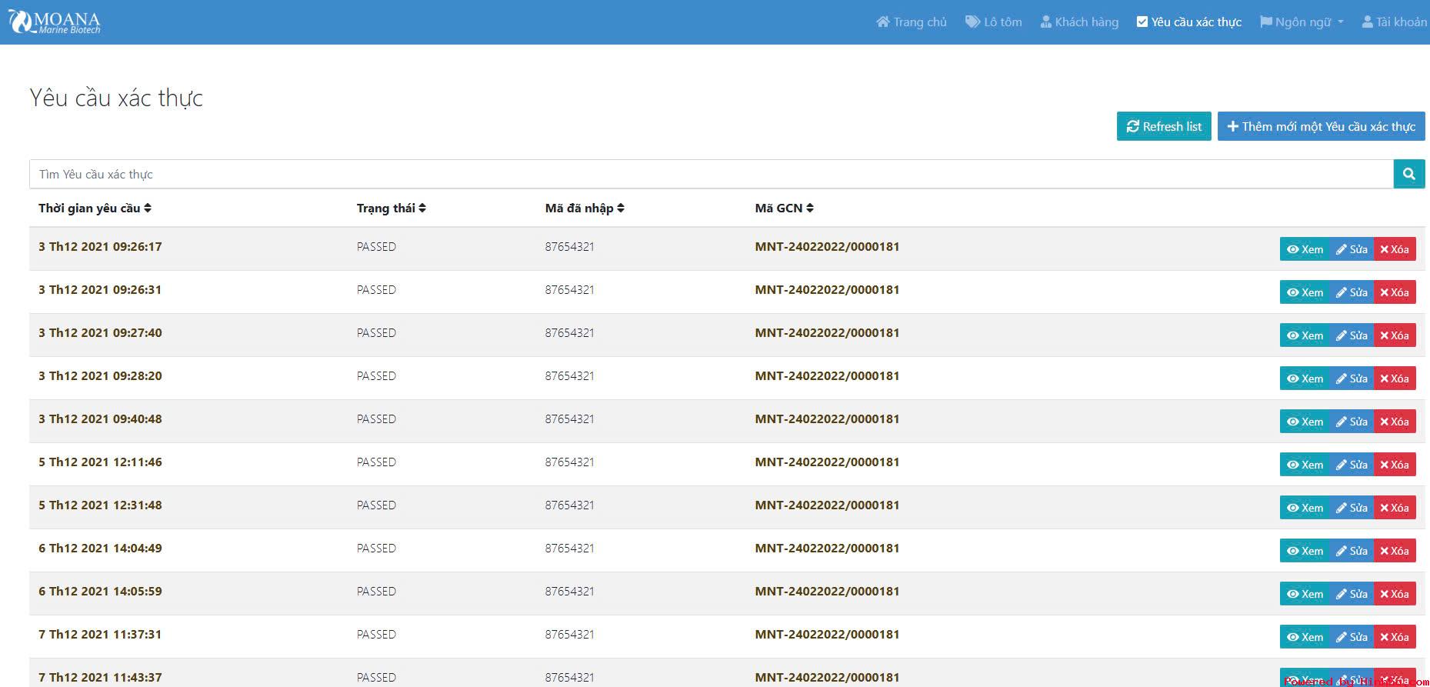This screenshot has width=1430, height=687.
Task: Focus the Tìm Yêu cầu xác thực search field
Action: click(712, 174)
